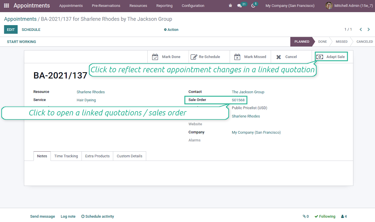
Task: Switch to the Extra Products tab
Action: (97, 156)
